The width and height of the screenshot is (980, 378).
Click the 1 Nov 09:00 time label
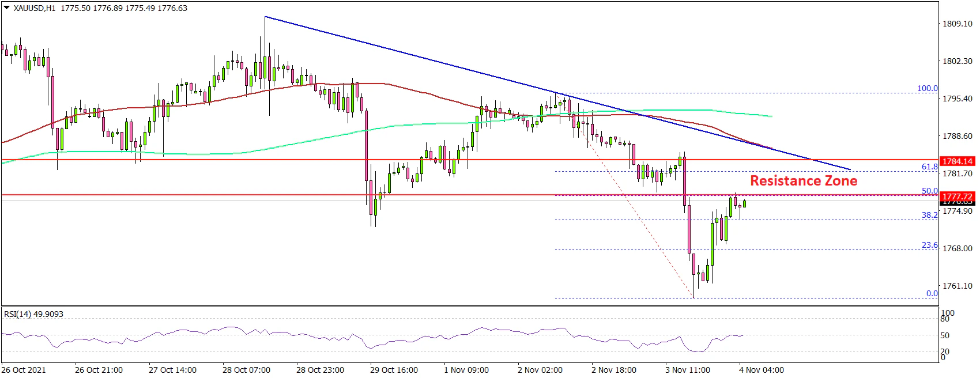[x=466, y=370]
